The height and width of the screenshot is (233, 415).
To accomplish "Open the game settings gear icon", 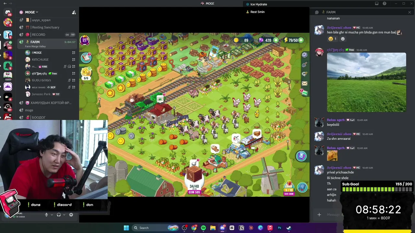I will [304, 55].
